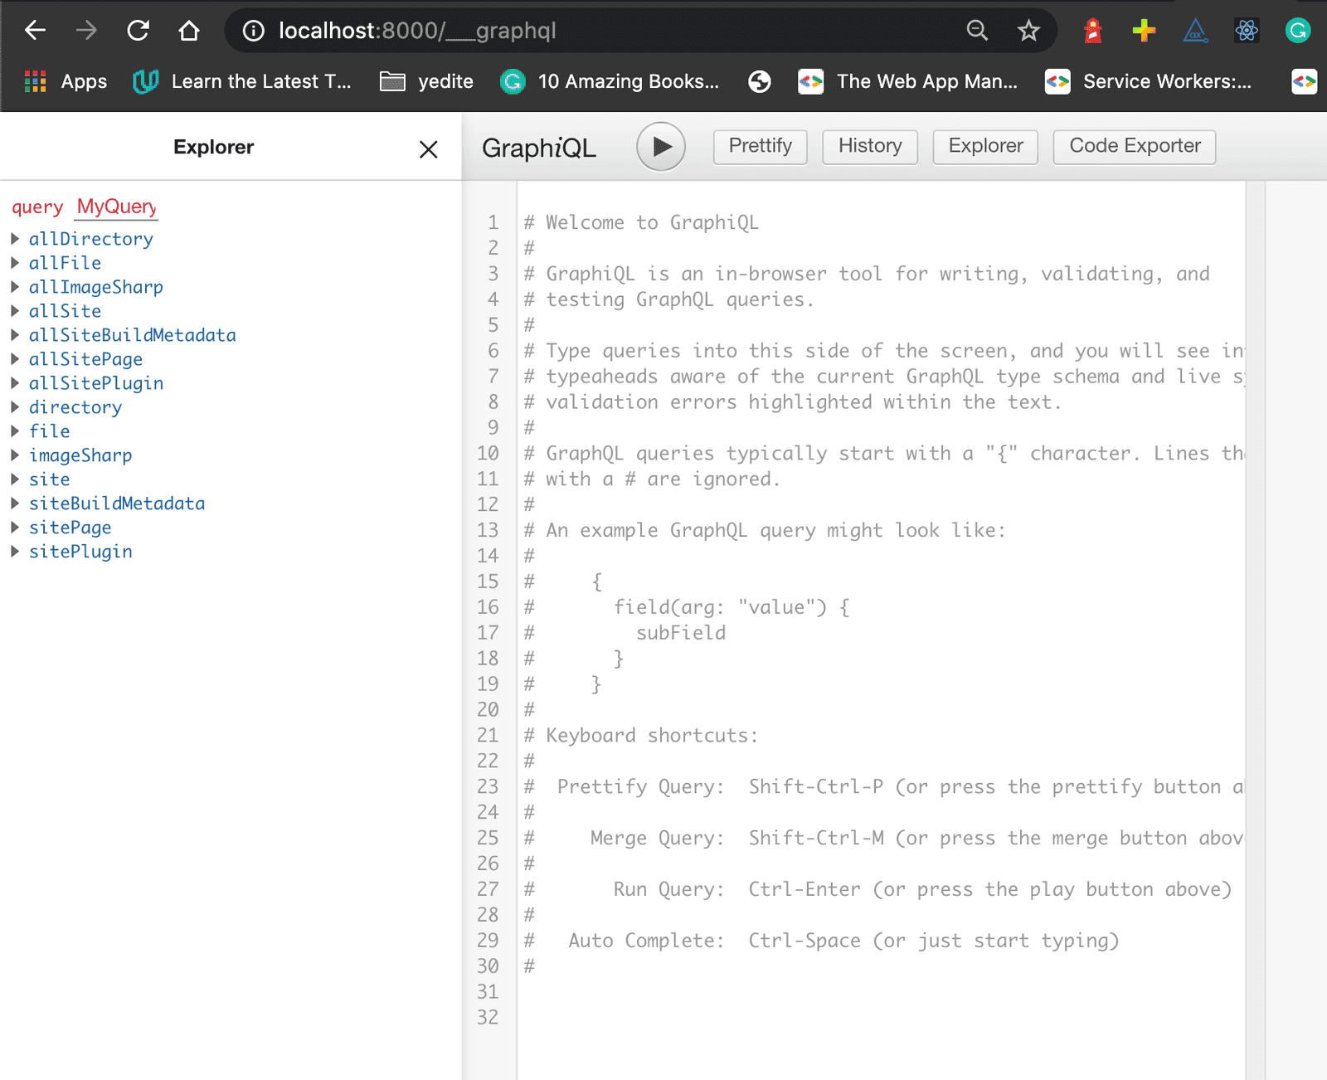Show the query History

[x=869, y=146]
